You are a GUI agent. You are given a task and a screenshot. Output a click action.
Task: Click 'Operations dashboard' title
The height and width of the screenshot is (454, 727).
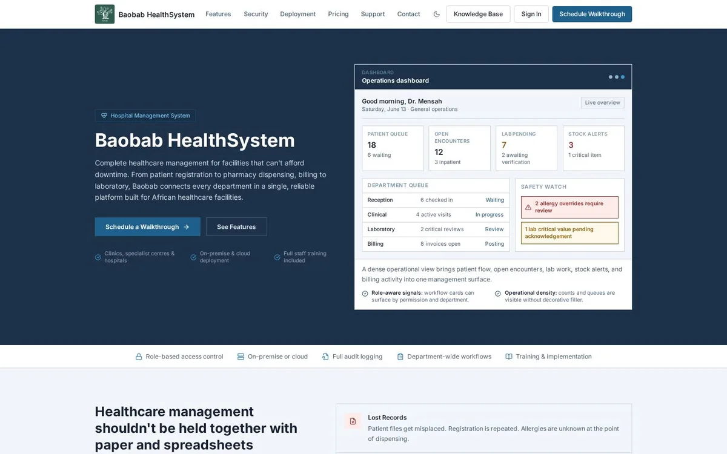(395, 81)
